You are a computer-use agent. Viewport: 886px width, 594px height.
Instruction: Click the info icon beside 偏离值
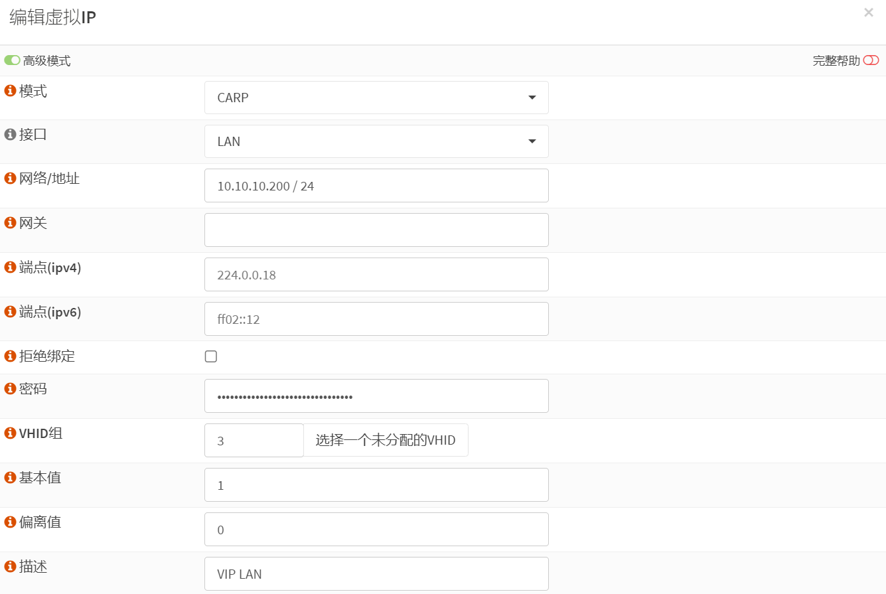click(x=10, y=522)
